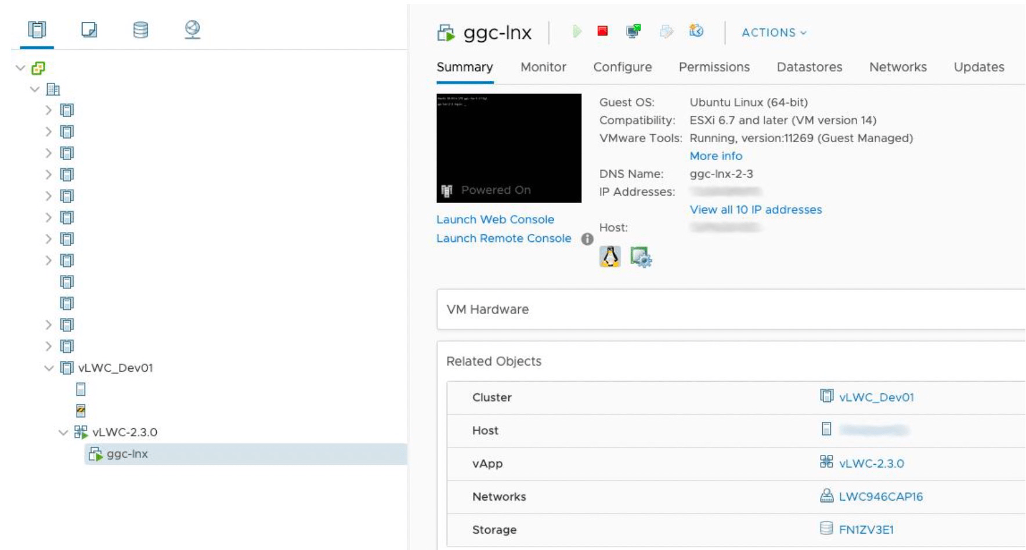This screenshot has height=550, width=1026.
Task: View all 10 IP addresses
Action: (x=754, y=209)
